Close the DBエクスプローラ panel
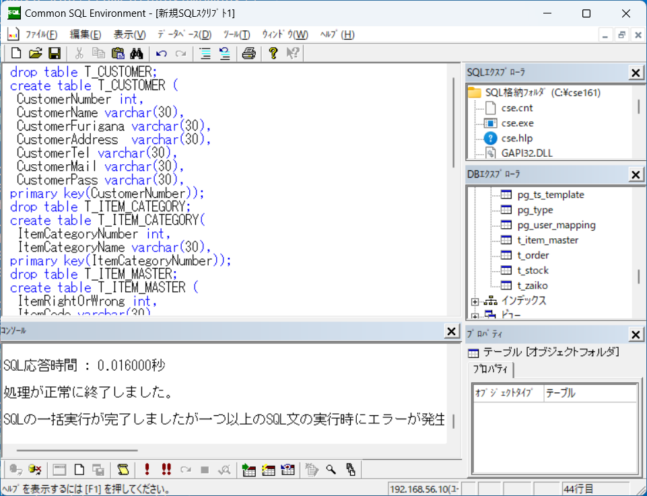The image size is (647, 496). tap(636, 174)
